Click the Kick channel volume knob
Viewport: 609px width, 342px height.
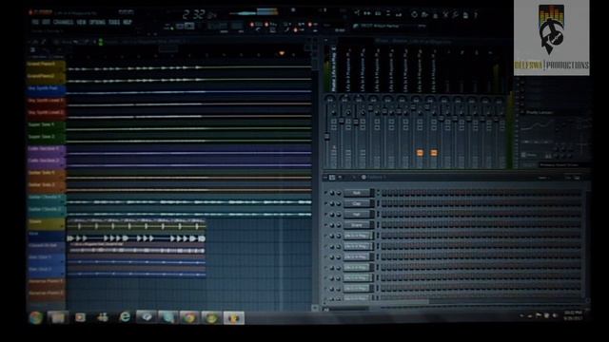339,193
